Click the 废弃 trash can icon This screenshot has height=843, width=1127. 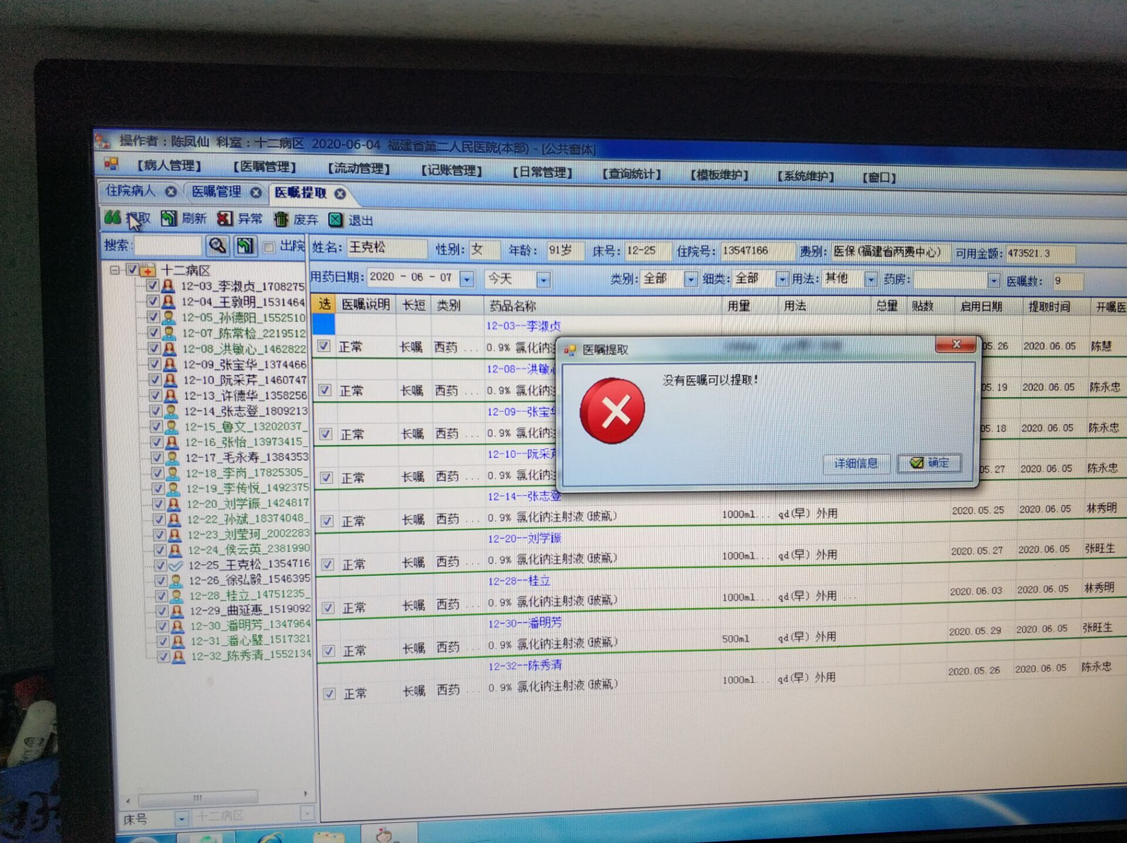(281, 220)
